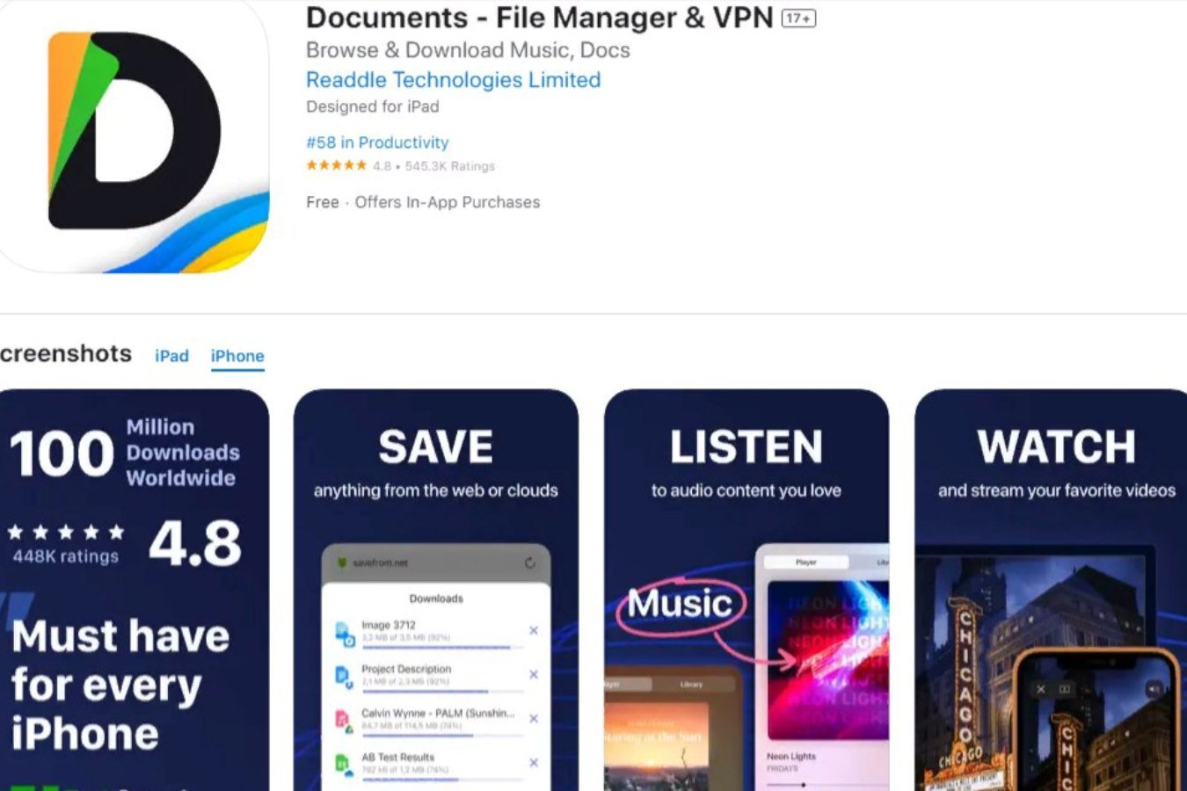Cancel the Calvin Wynne PALM download X
The height and width of the screenshot is (791, 1187).
pos(534,718)
